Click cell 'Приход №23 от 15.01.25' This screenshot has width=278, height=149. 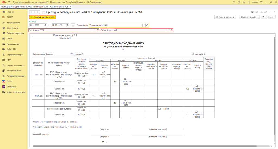click(81, 75)
